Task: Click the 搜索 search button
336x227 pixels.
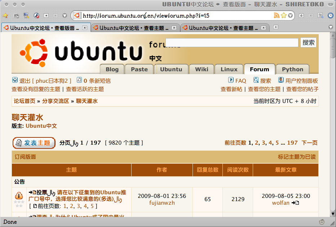Action: coord(308,42)
